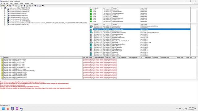Click warning icon of API-MS-WIN-CORE-COMM-L1-1-0.DLL
198x111 pixels.
[2, 69]
